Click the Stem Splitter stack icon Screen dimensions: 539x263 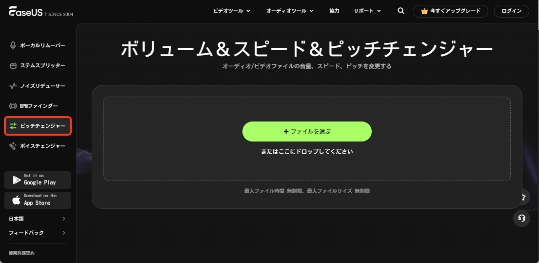click(x=13, y=66)
